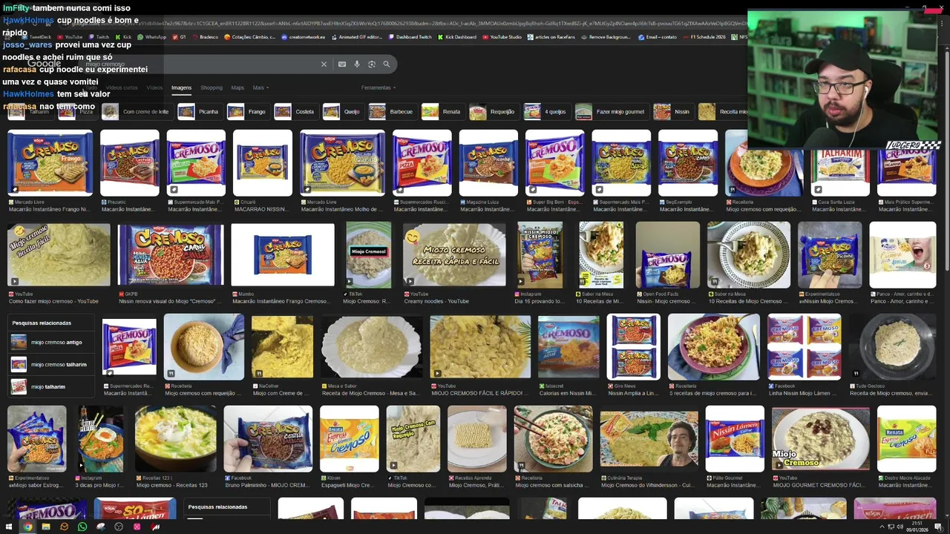This screenshot has height=534, width=950.
Task: Open Cremoso Carne image from GKPB
Action: (171, 254)
